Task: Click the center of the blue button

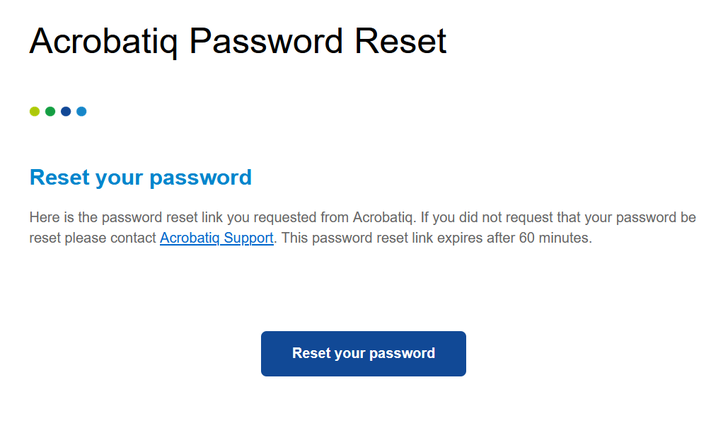Action: (x=363, y=353)
